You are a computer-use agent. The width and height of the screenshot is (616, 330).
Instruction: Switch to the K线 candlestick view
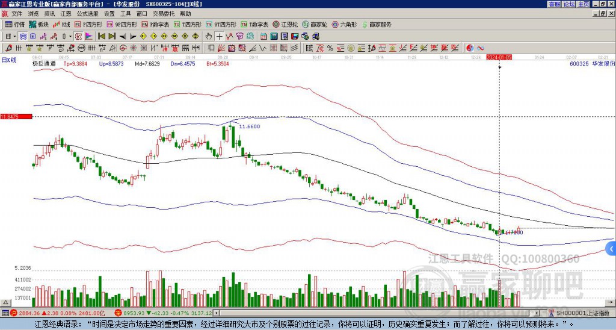tap(61, 24)
